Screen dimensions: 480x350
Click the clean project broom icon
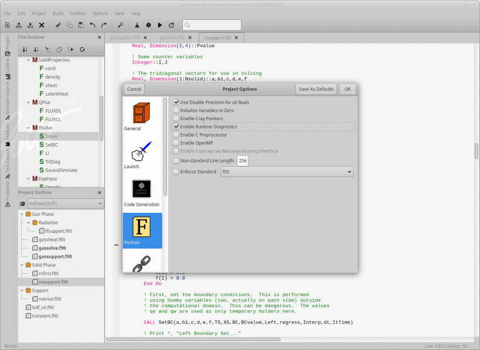(x=137, y=25)
